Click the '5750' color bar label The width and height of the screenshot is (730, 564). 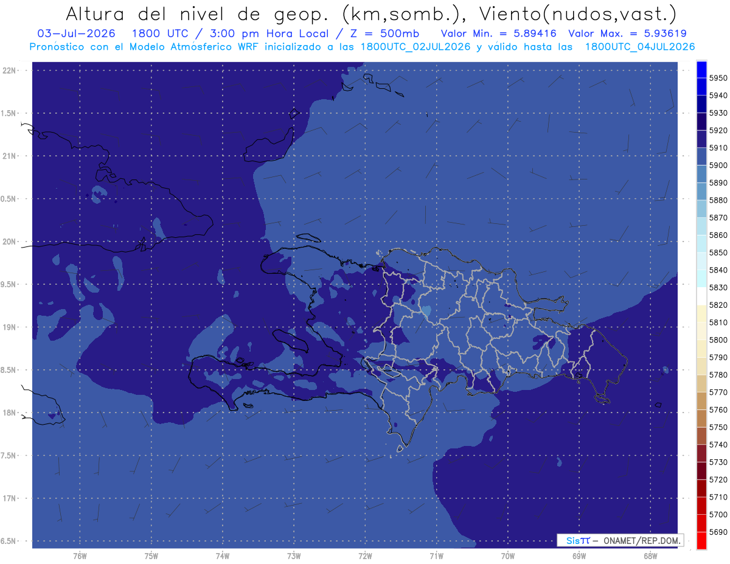point(718,427)
